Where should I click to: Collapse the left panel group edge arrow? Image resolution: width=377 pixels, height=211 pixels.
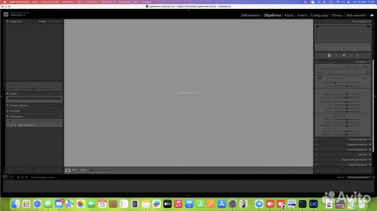[x=2, y=96]
